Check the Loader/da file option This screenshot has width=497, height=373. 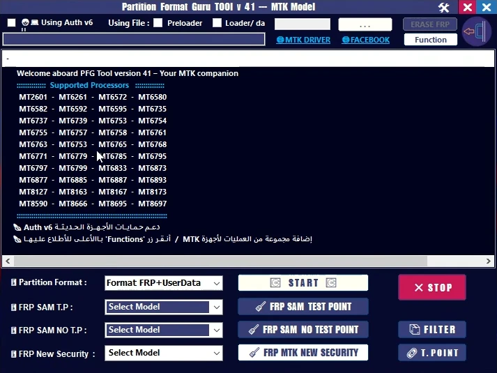(x=217, y=22)
